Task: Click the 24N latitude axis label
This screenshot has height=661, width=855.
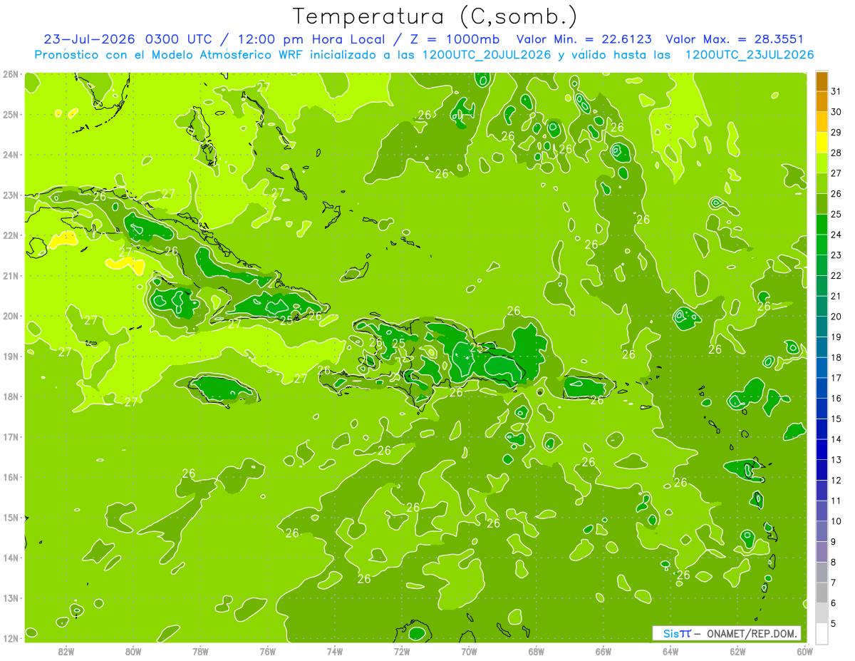Action: [10, 155]
